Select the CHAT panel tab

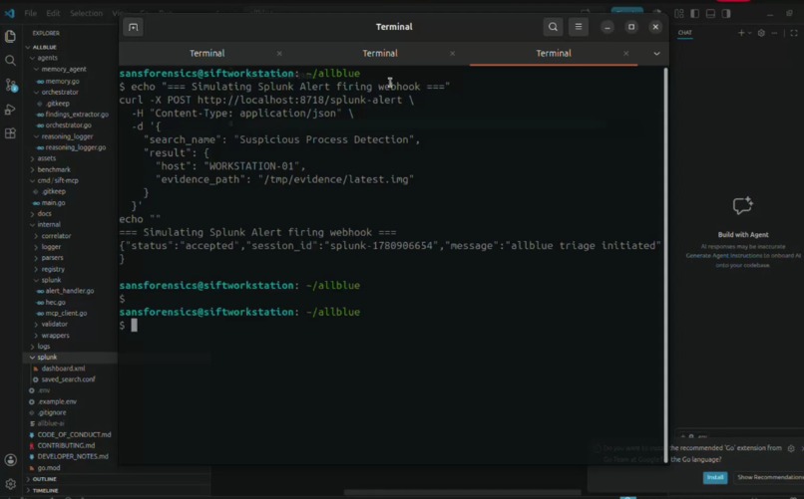tap(685, 33)
